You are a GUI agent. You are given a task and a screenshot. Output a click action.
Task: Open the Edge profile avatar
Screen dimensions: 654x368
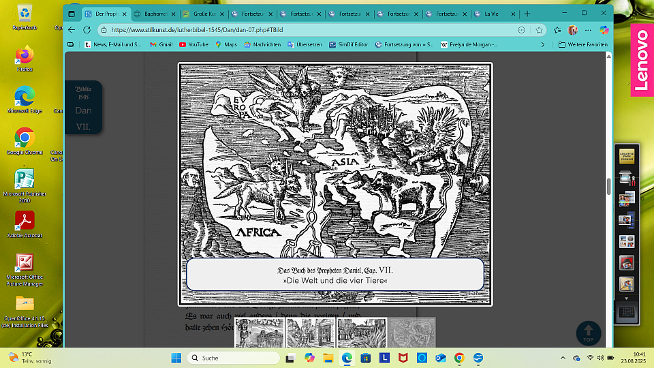pyautogui.click(x=573, y=30)
